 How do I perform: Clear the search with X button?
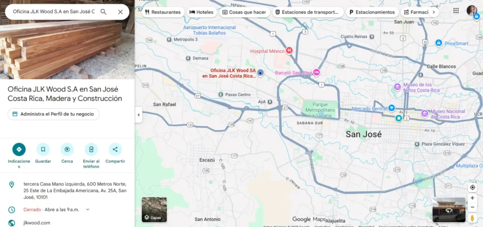click(120, 12)
